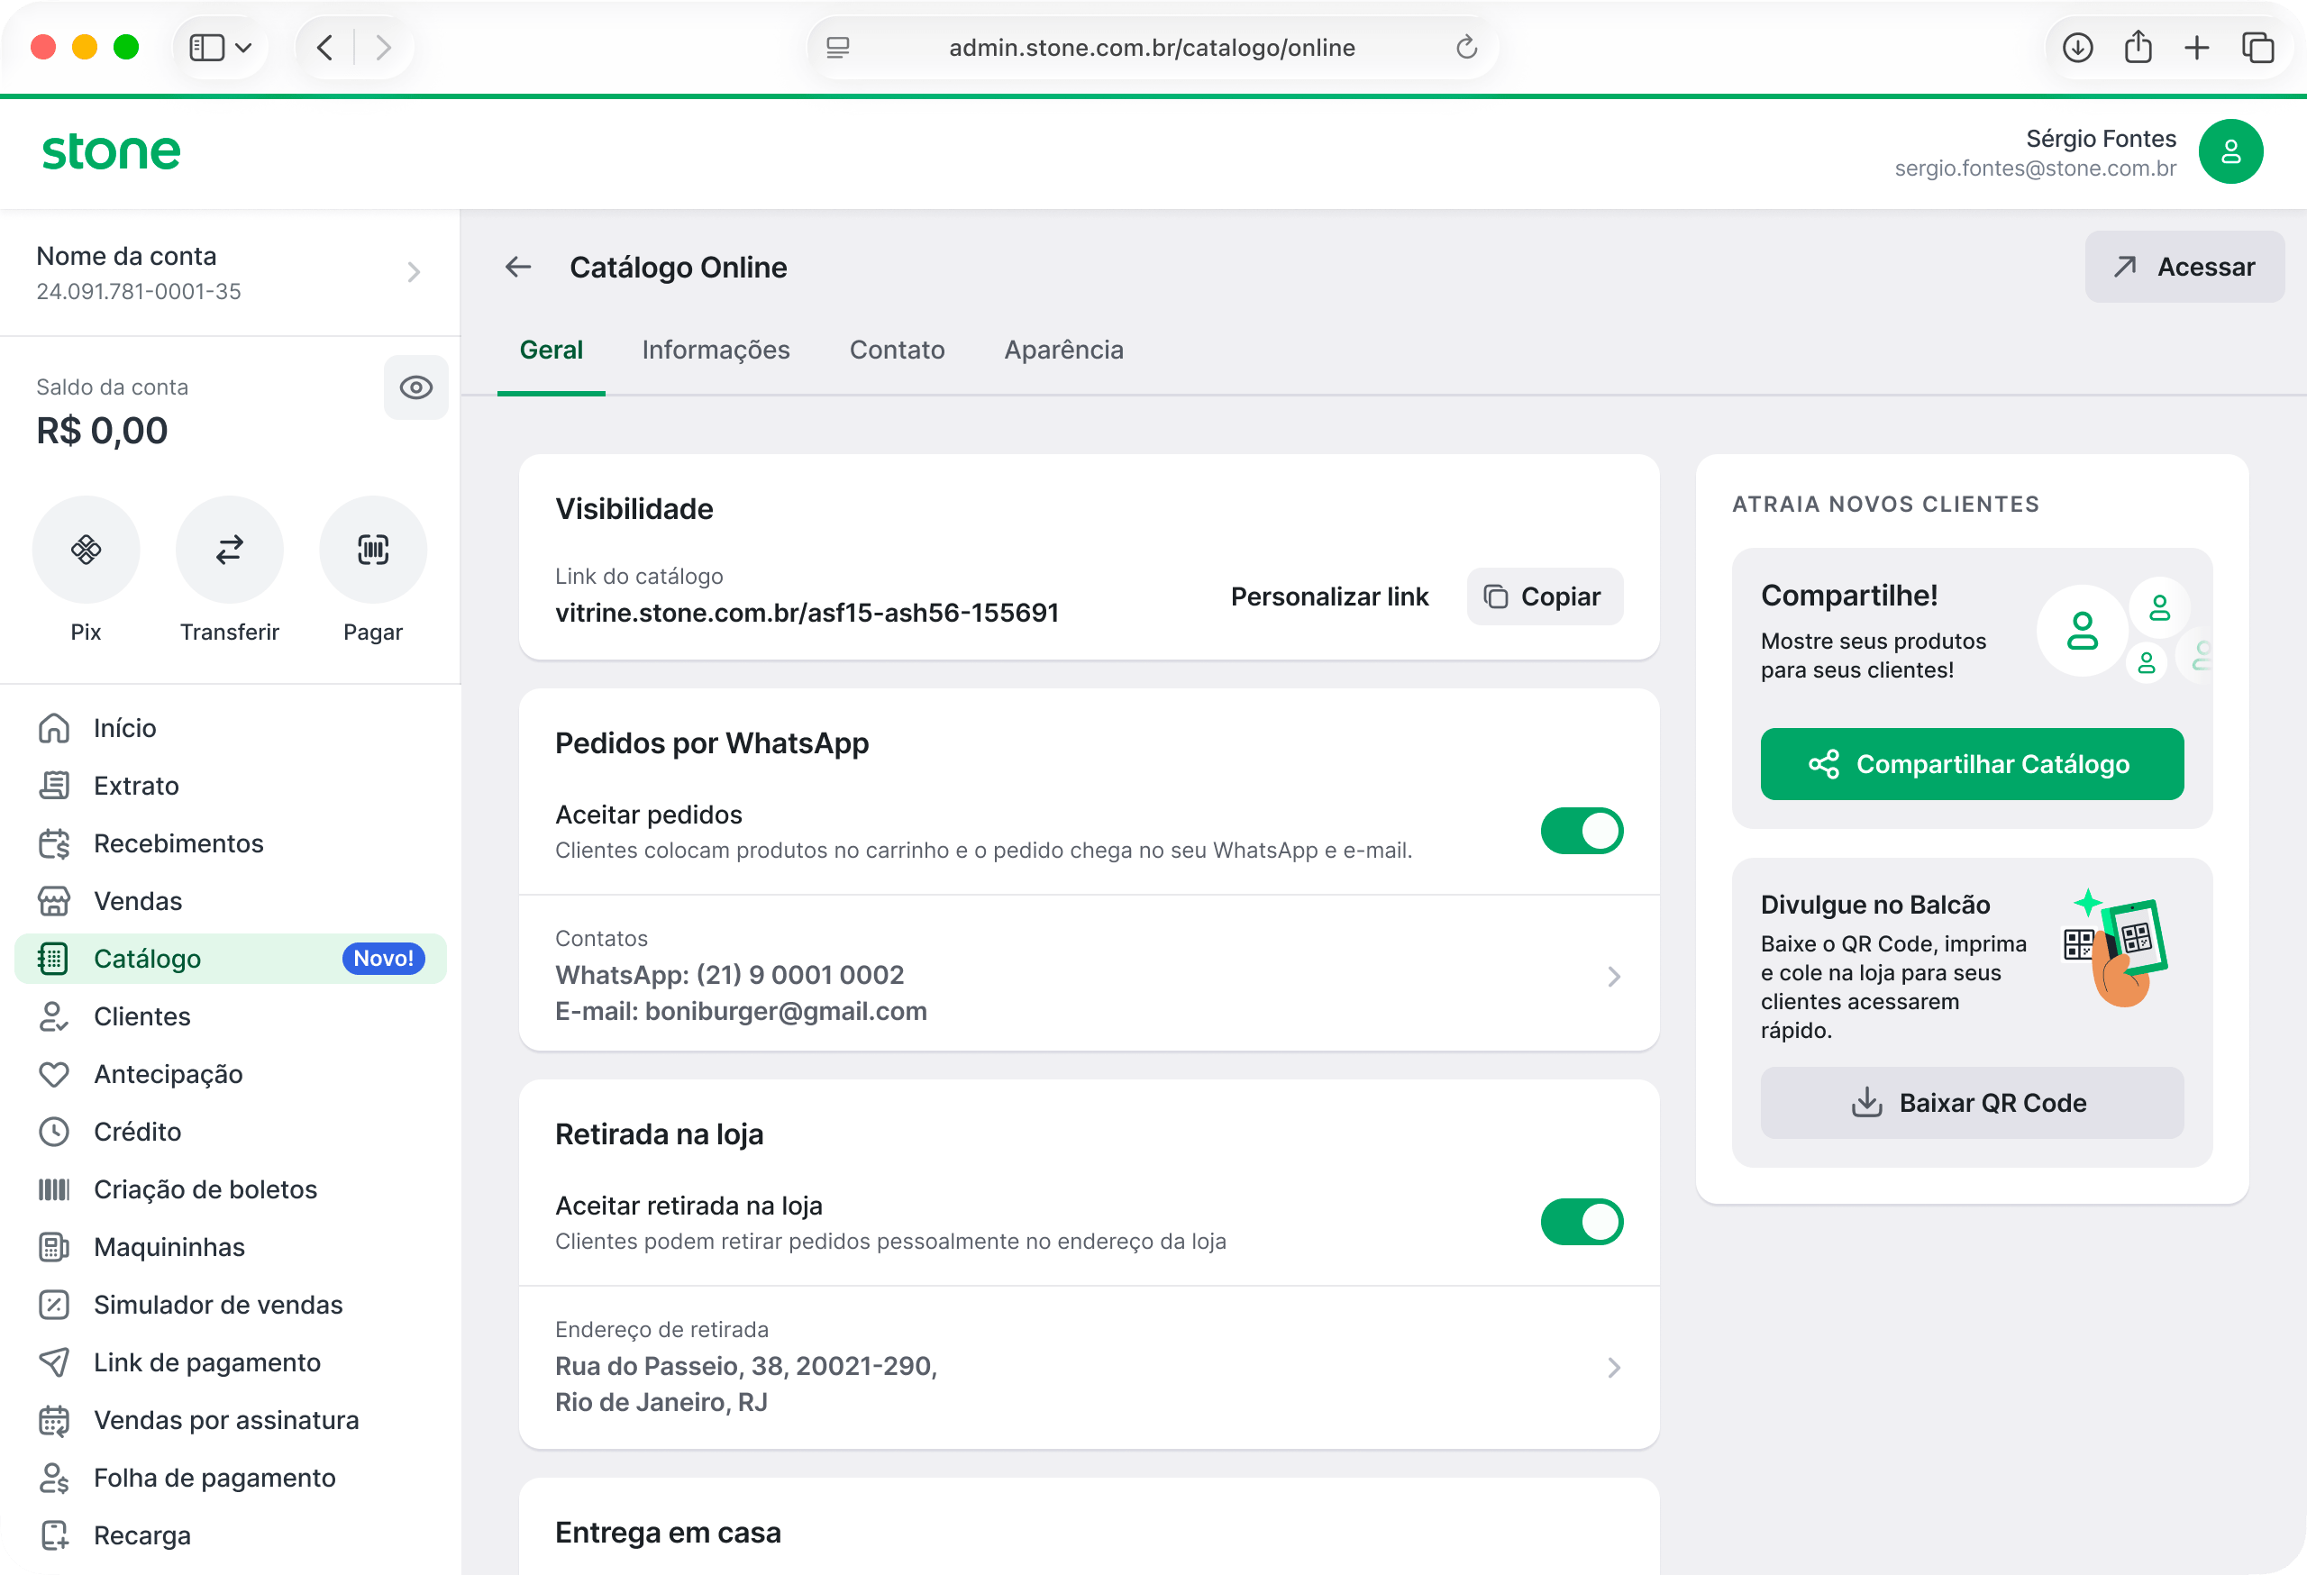2307x1575 pixels.
Task: Click E-mail: boniburger@gmail.com text
Action: tap(741, 1010)
